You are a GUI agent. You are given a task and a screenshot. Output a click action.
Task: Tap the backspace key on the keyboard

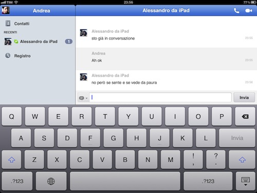(x=245, y=116)
